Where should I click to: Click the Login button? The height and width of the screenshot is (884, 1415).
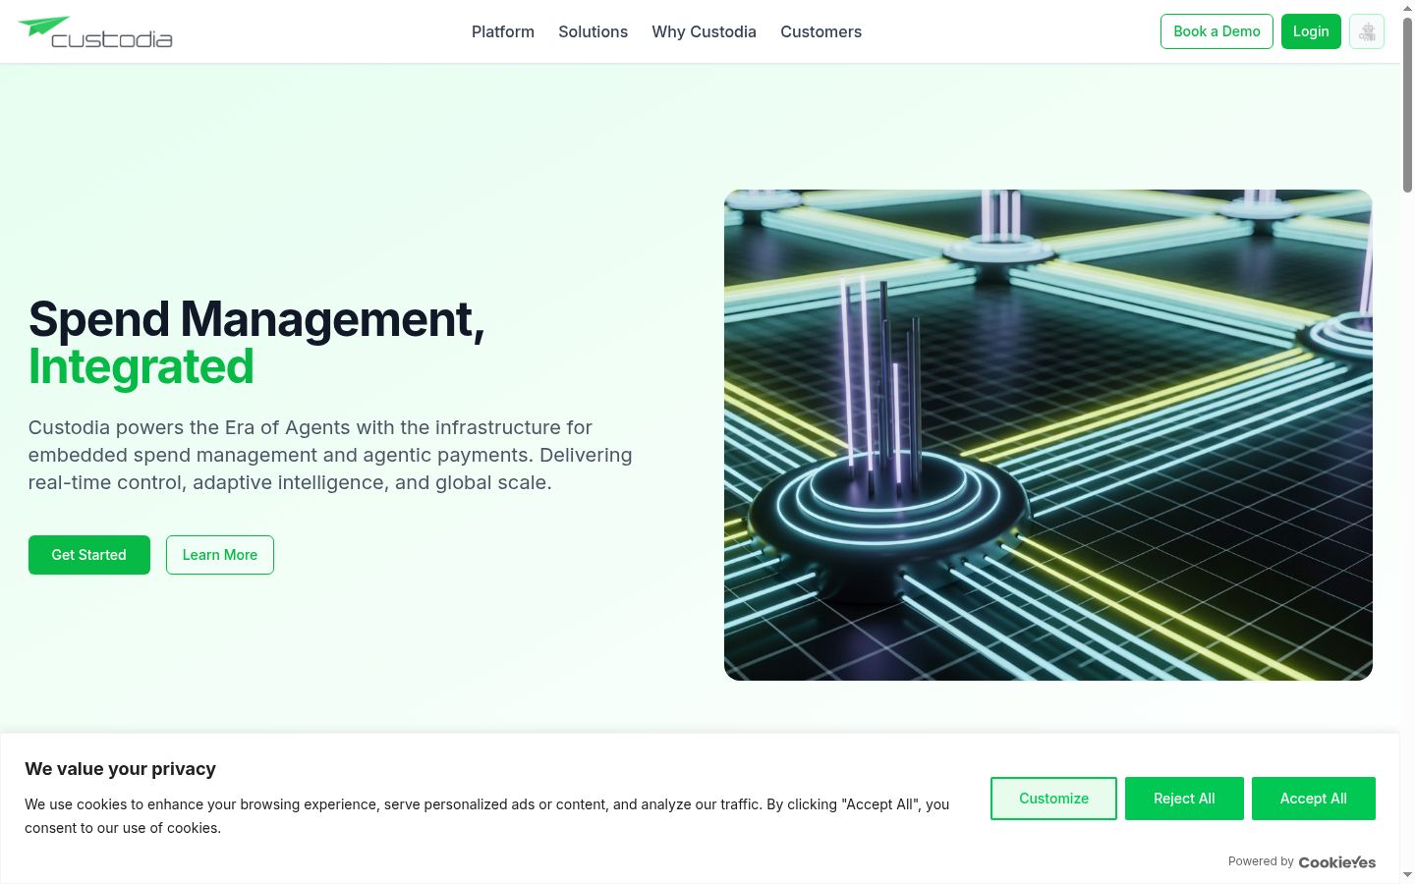[1311, 31]
